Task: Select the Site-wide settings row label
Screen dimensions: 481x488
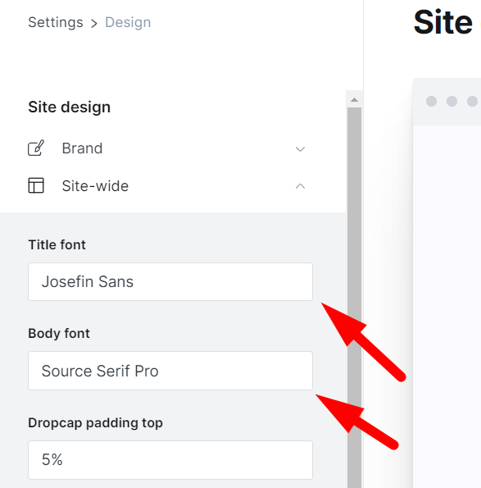Action: tap(95, 186)
